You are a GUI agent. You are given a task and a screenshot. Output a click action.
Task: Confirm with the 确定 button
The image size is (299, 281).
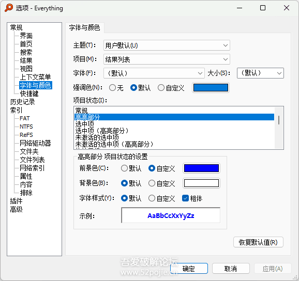tap(189, 269)
